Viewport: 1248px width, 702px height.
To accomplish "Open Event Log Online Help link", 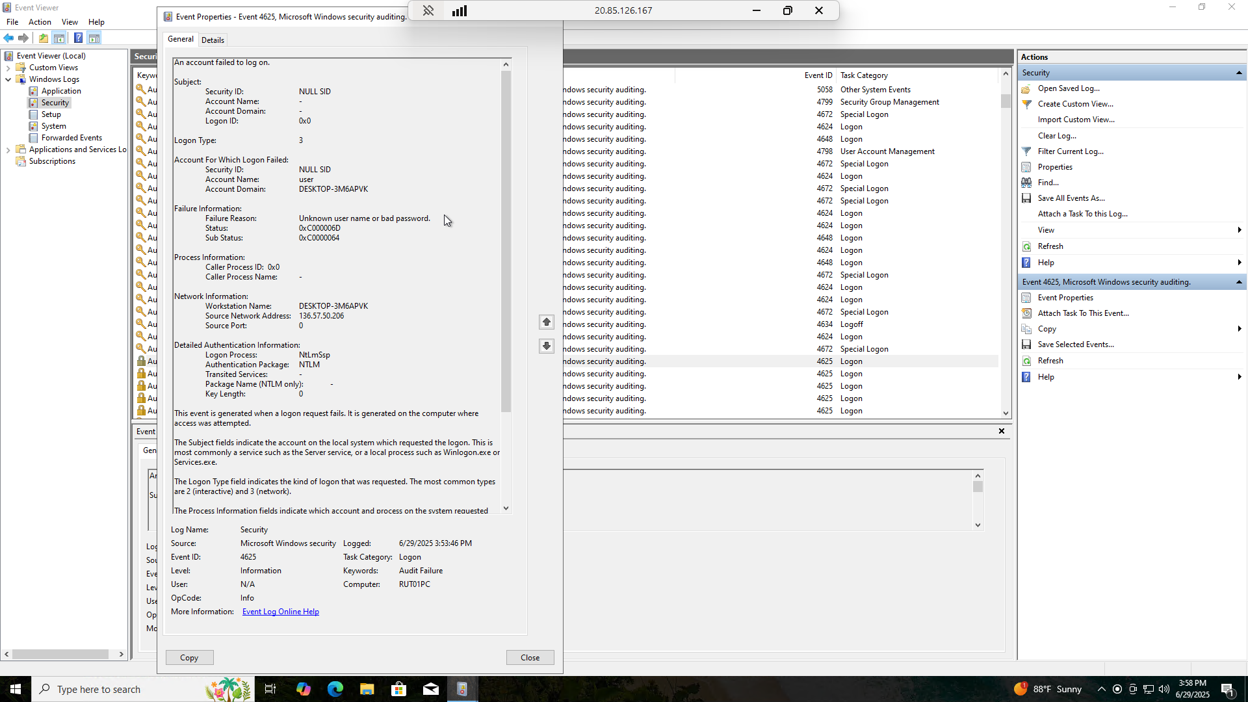I will [280, 612].
